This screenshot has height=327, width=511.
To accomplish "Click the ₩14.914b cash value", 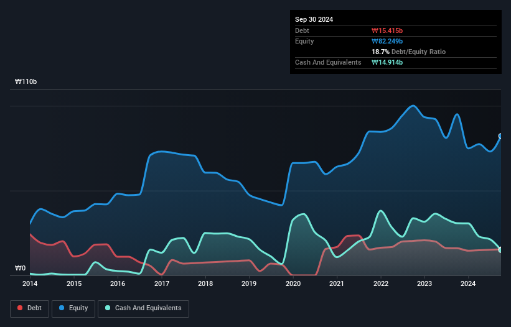I will [387, 62].
